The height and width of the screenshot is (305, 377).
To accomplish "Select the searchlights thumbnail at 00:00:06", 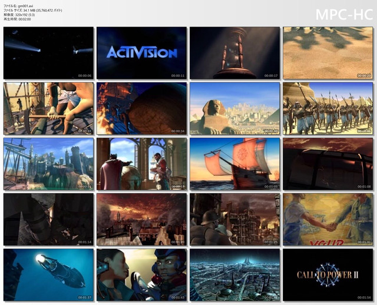I will 48,53.
